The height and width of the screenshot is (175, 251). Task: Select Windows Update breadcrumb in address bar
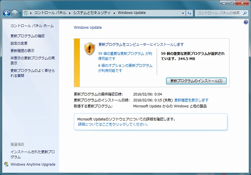pyautogui.click(x=132, y=13)
